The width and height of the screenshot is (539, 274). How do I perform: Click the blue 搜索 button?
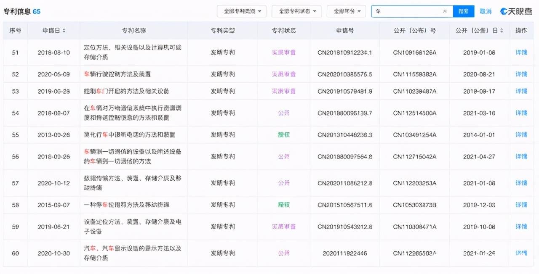(x=464, y=11)
